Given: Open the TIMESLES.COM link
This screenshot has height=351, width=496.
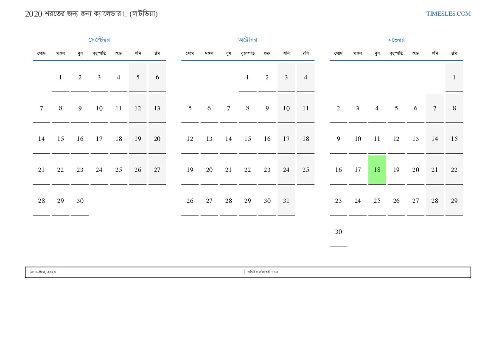Looking at the screenshot, I should 448,14.
